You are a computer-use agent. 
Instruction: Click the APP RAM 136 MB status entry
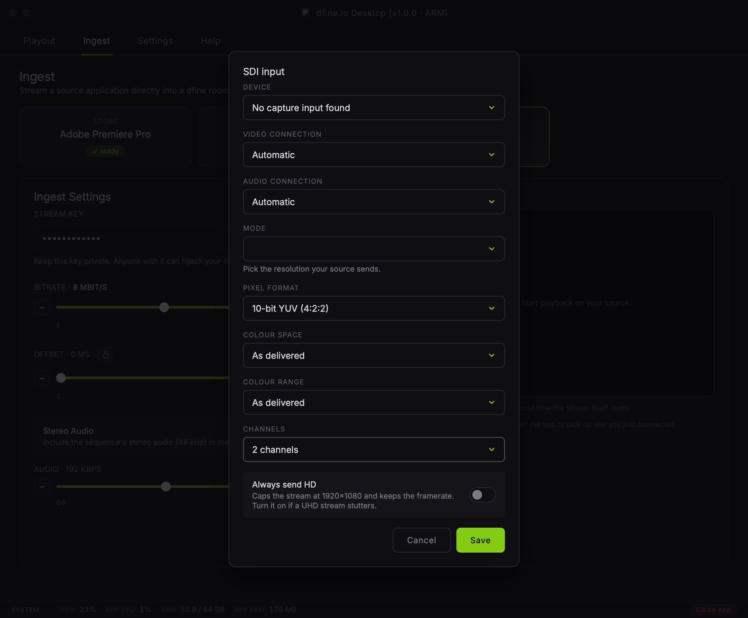(x=265, y=609)
